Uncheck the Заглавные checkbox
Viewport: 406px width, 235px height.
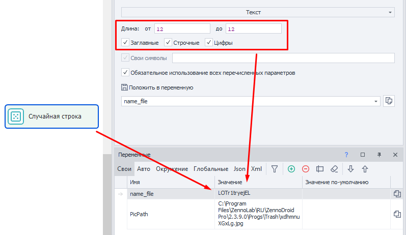[x=126, y=43]
